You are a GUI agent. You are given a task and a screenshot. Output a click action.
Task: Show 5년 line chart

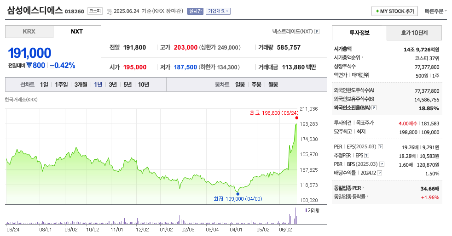(x=127, y=84)
